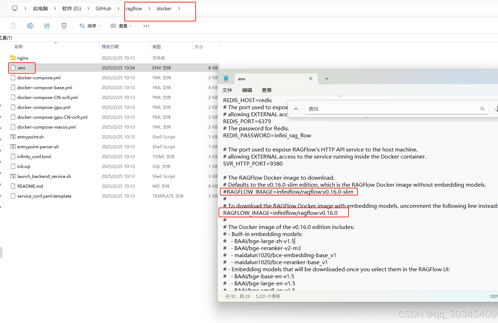
Task: Click the 此电脑 breadcrumb
Action: [40, 8]
